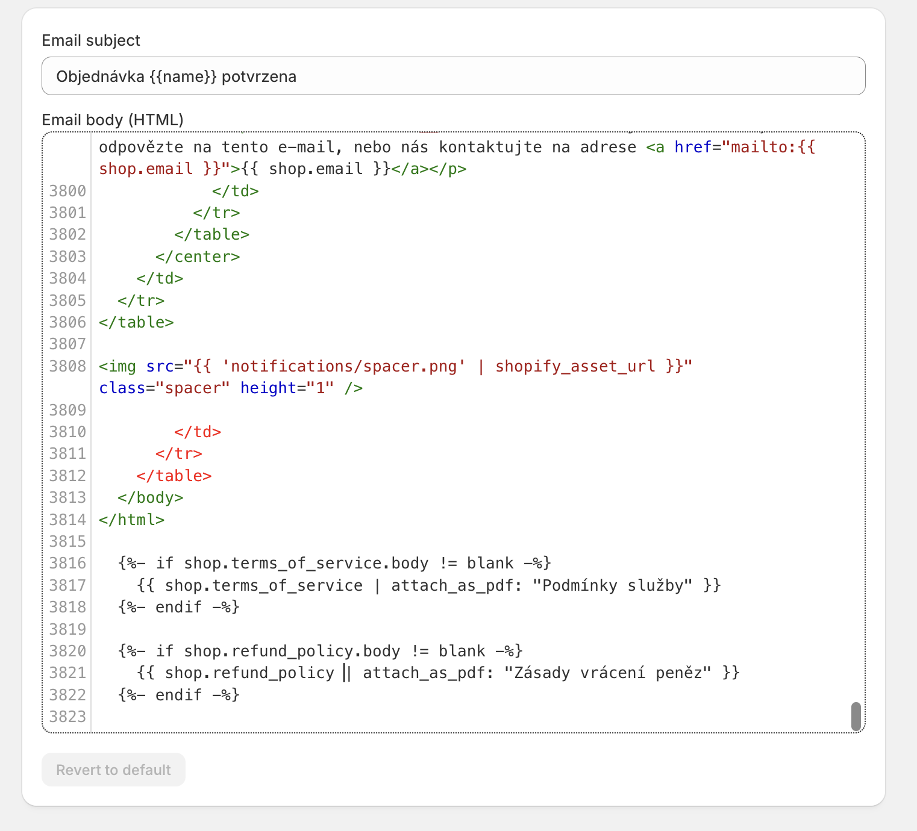
Task: Click the code editor vertical scrollbar thumb
Action: point(856,717)
